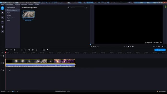The height and width of the screenshot is (94, 167).
Task: Toggle link icon on the upper overlay track
Action: point(3,57)
